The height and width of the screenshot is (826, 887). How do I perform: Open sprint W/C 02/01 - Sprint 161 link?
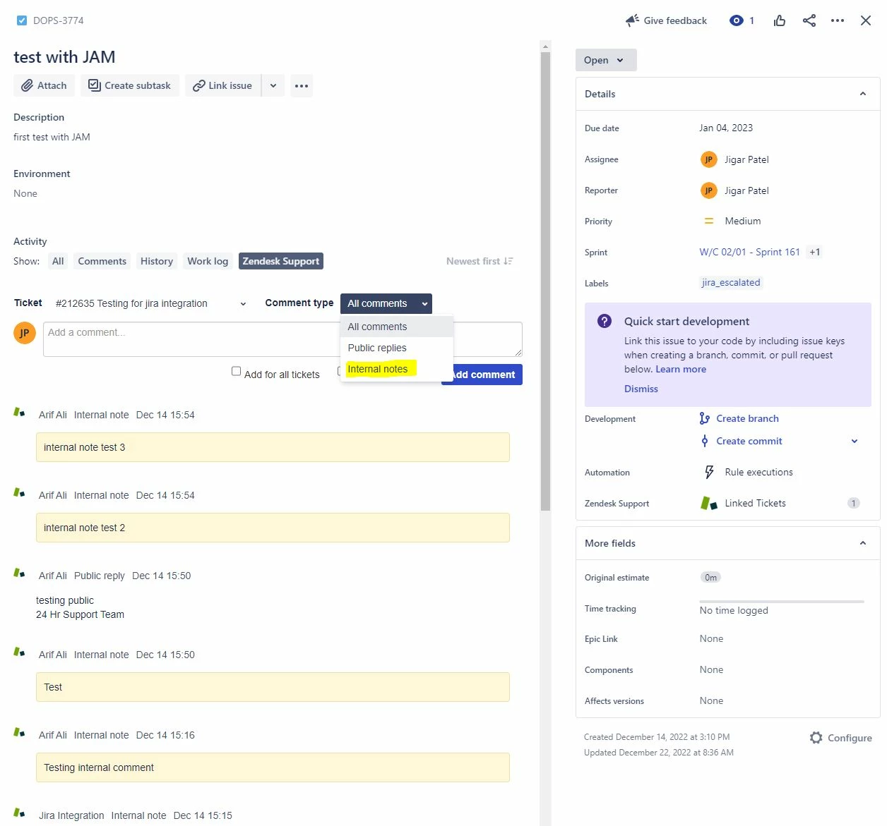click(749, 252)
